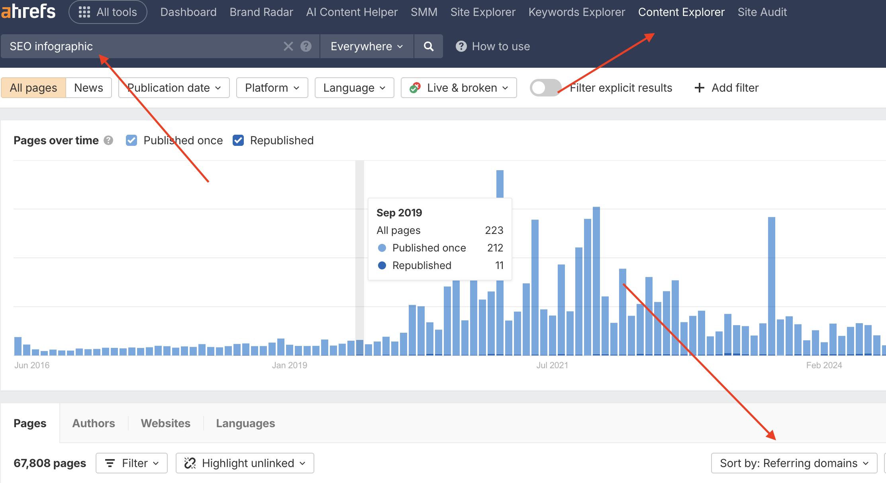Click the Ahrefs logo

[x=28, y=11]
